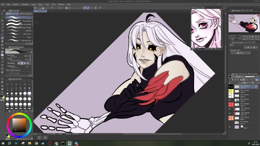Image resolution: width=260 pixels, height=146 pixels.
Task: Open the layer blending mode Normal dropdown
Action: coord(240,77)
